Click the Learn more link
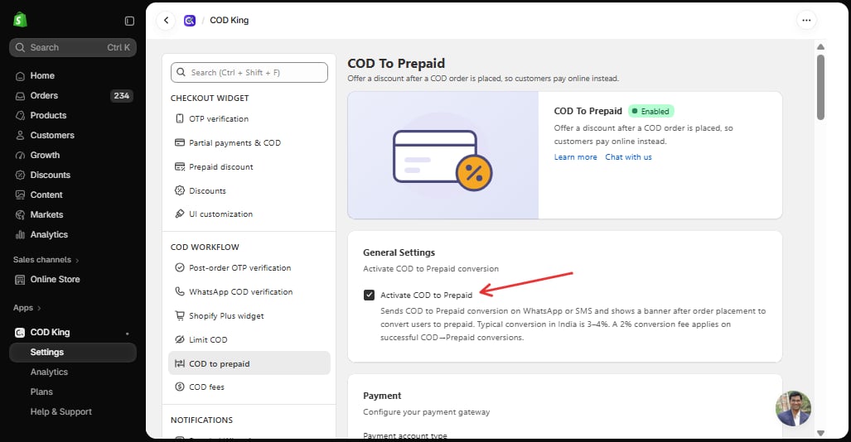The height and width of the screenshot is (442, 851). coord(575,157)
